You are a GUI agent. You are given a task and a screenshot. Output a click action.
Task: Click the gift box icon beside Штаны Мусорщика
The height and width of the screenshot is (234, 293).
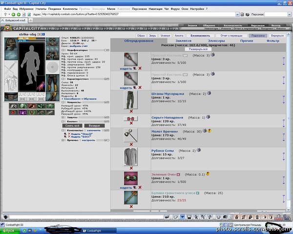(x=209, y=93)
